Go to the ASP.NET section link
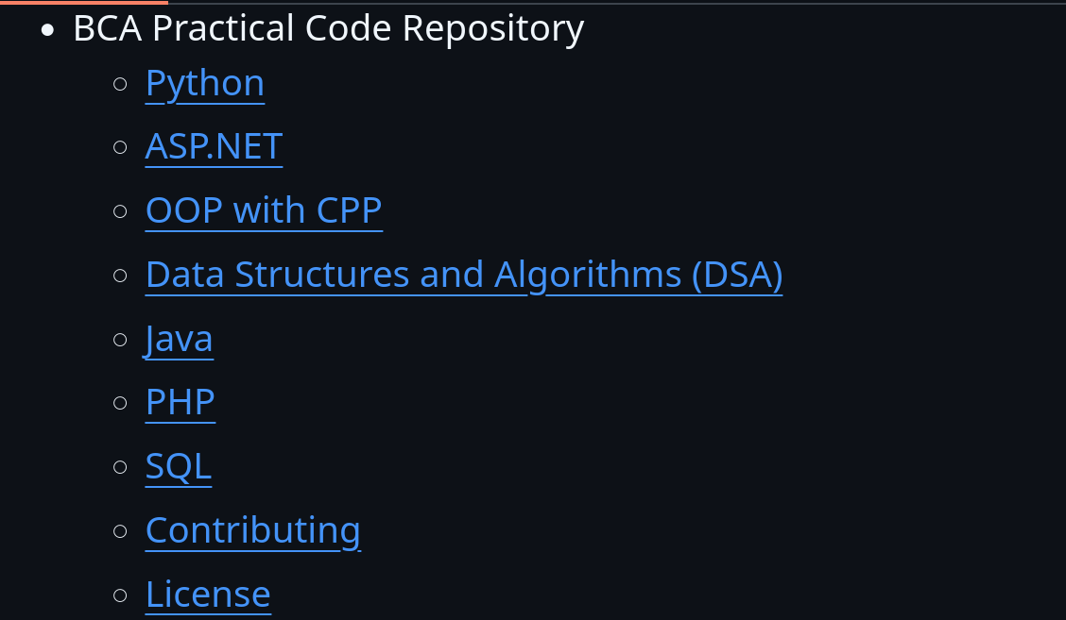The width and height of the screenshot is (1066, 620). (x=214, y=147)
